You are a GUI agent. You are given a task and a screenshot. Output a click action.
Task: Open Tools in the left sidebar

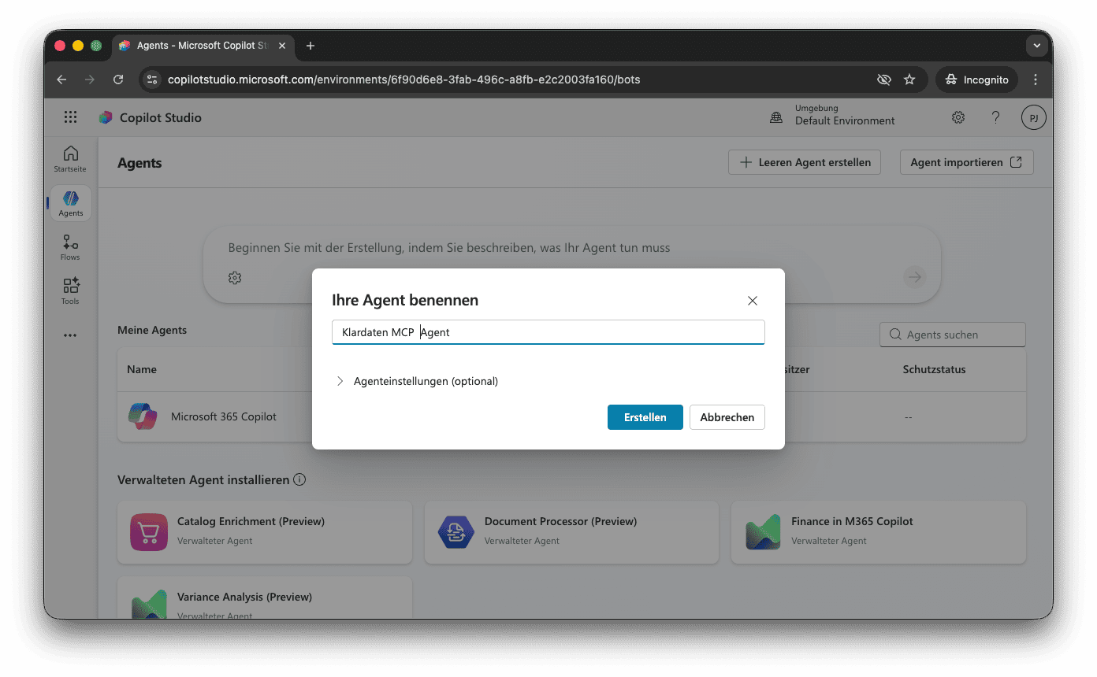70,291
